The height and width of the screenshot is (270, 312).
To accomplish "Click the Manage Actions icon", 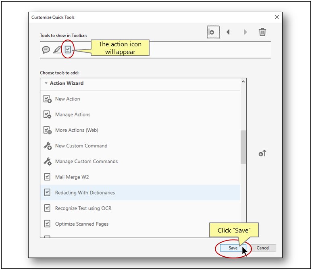I will point(47,114).
